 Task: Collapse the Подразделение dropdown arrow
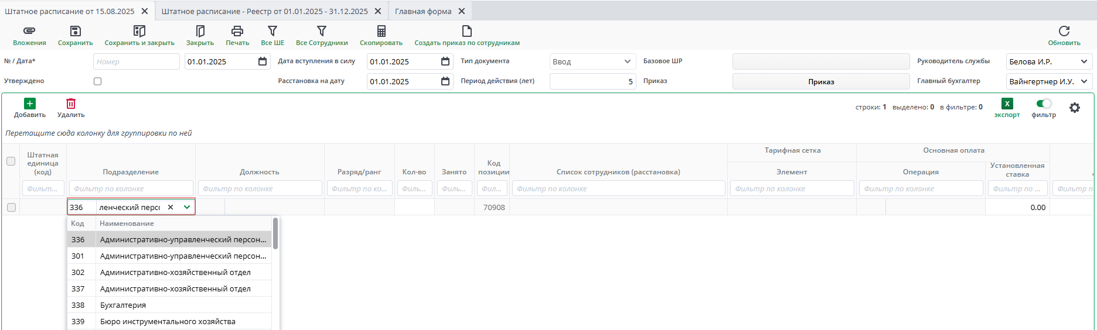point(187,207)
